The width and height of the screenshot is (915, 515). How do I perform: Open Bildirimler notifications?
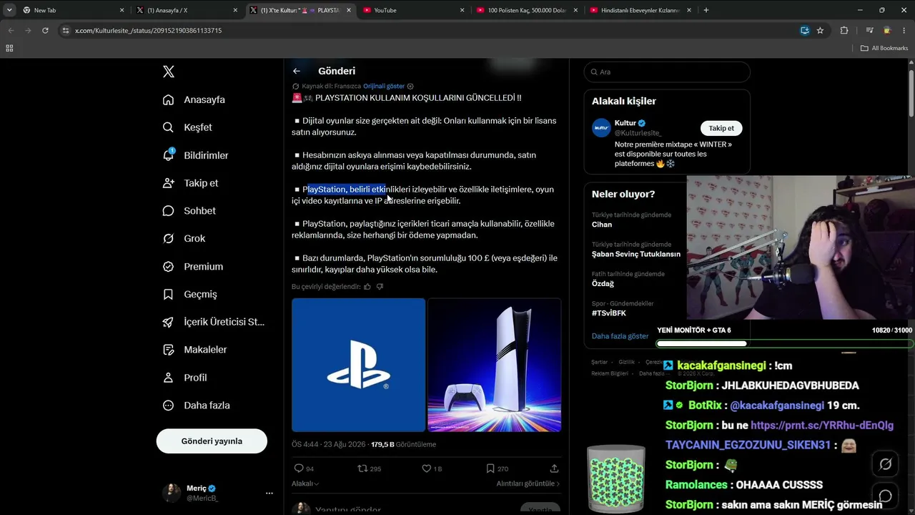point(195,155)
